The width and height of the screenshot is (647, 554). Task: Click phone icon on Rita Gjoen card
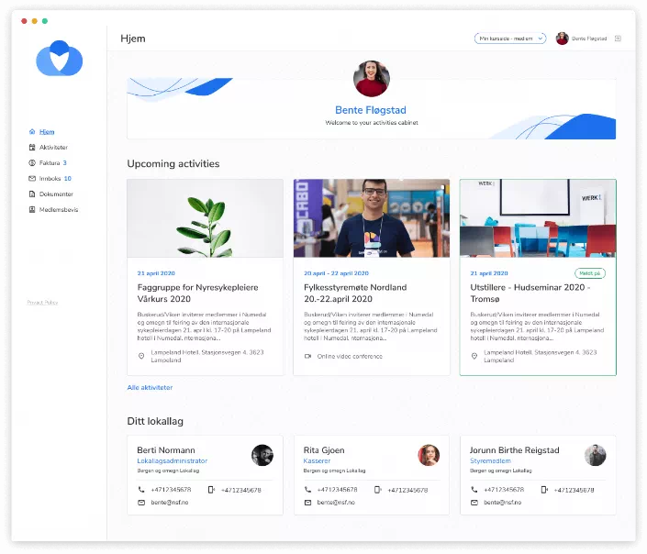click(307, 490)
